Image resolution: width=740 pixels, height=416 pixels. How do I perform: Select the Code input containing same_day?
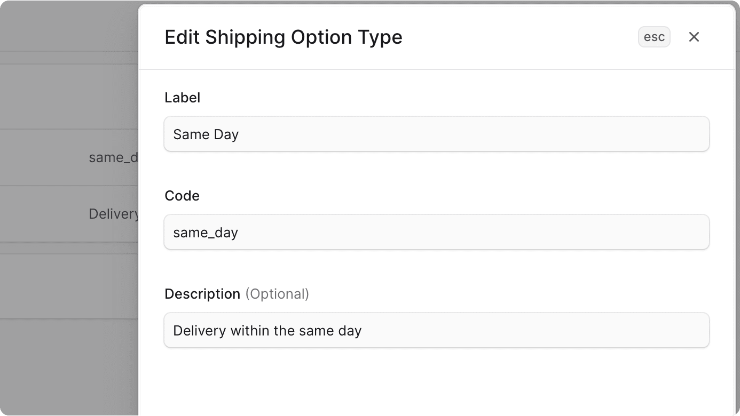tap(436, 232)
